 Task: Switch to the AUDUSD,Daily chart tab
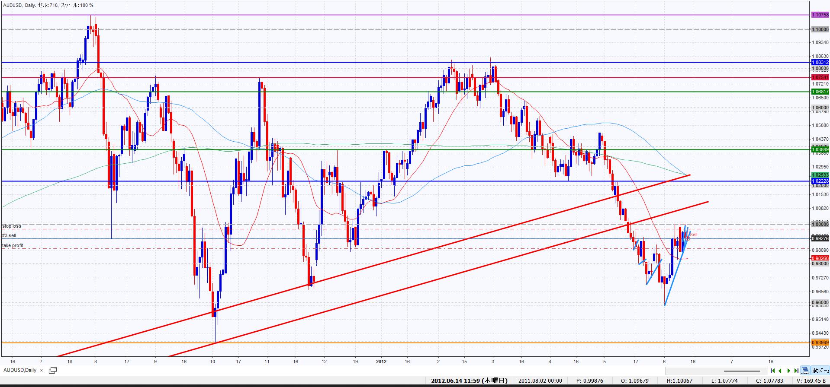tap(20, 370)
